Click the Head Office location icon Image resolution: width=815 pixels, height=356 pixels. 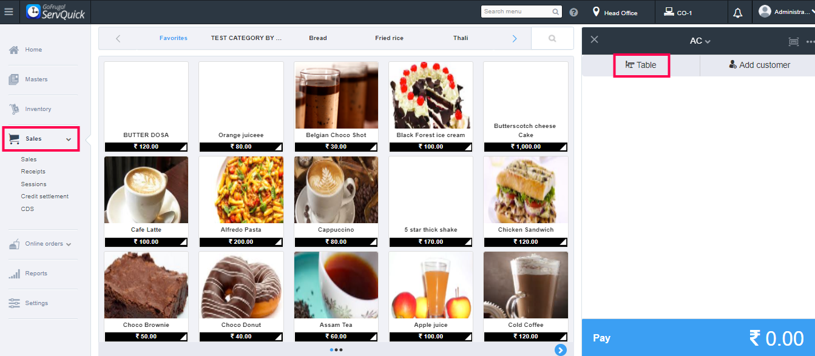pos(596,12)
